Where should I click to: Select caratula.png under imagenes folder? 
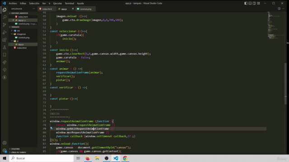pyautogui.click(x=24, y=37)
